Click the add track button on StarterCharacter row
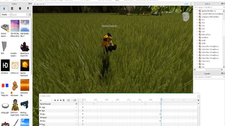The image size is (225, 126). pos(76,104)
